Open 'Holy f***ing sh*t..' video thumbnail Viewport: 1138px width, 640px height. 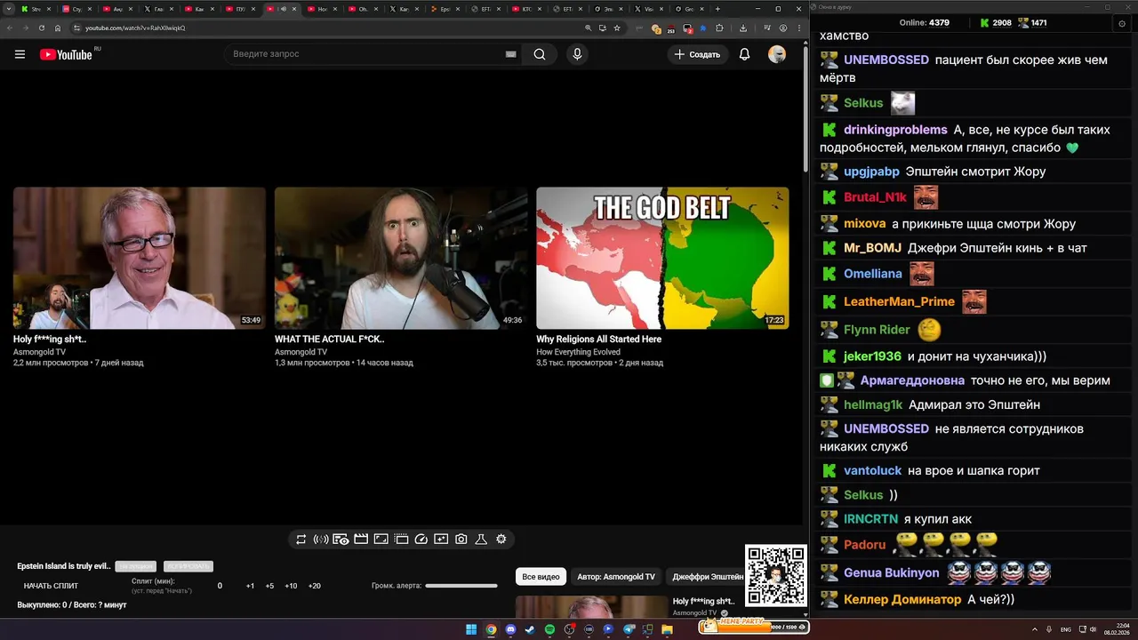pyautogui.click(x=140, y=258)
